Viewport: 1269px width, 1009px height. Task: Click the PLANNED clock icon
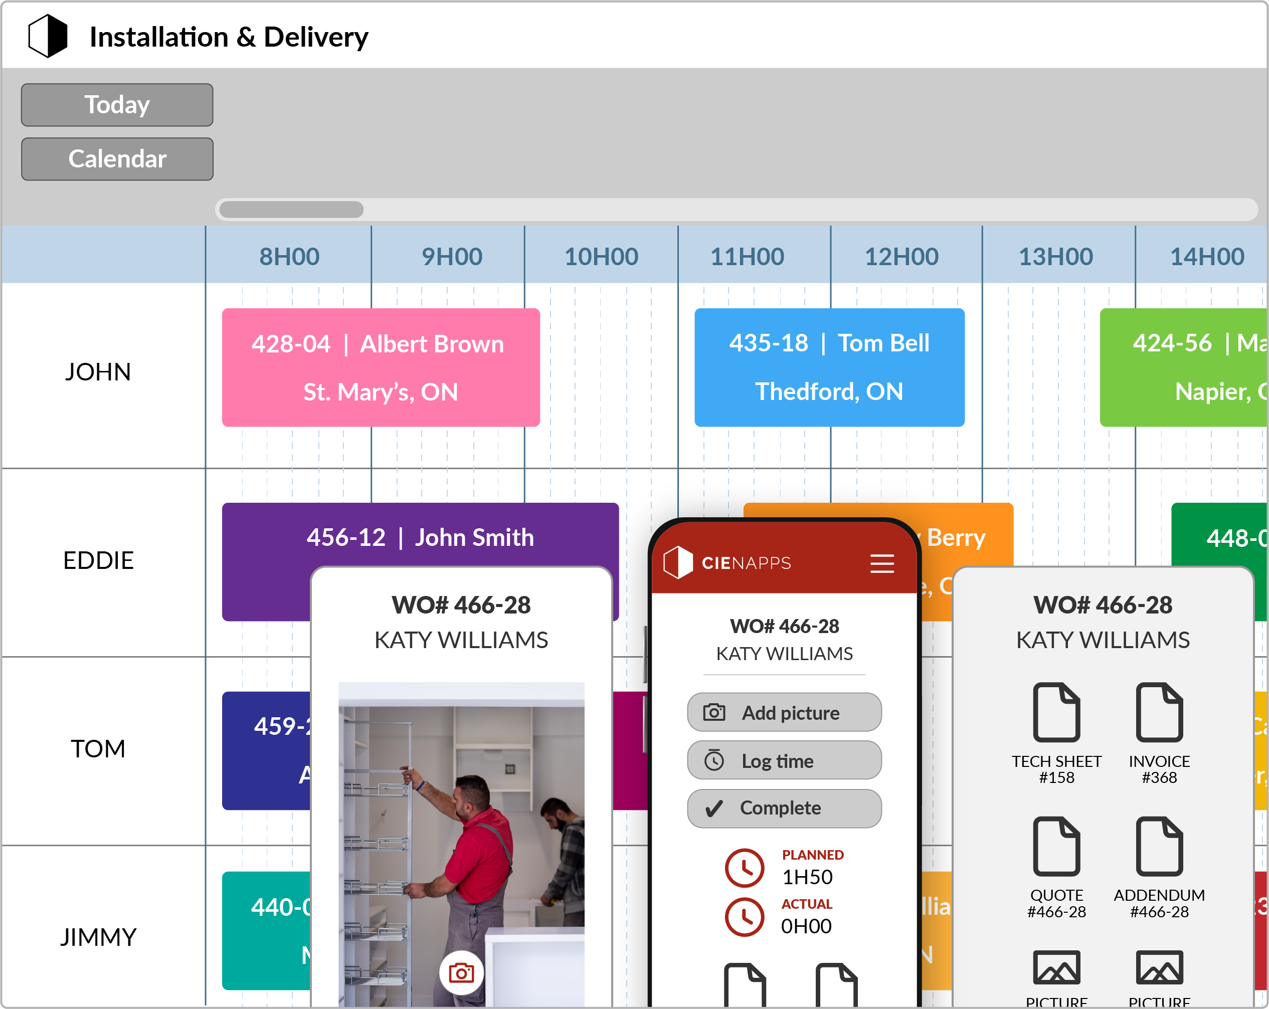[x=745, y=868]
